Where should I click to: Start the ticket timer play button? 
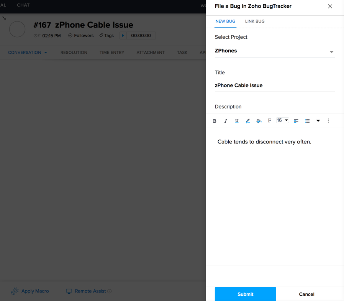[123, 36]
